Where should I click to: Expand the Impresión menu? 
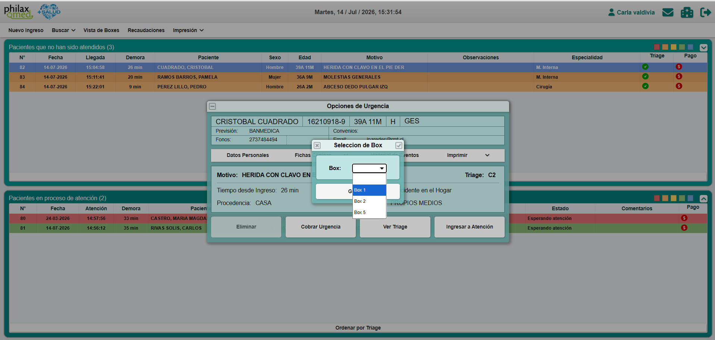188,30
